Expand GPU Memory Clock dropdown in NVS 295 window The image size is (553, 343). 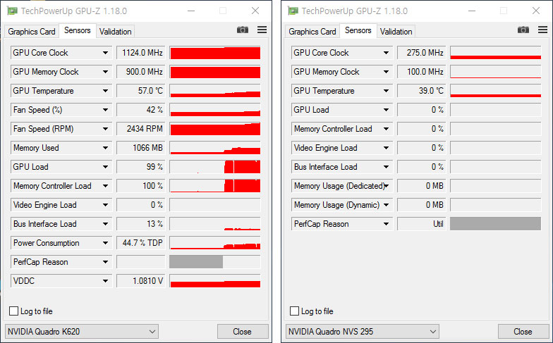coord(387,72)
